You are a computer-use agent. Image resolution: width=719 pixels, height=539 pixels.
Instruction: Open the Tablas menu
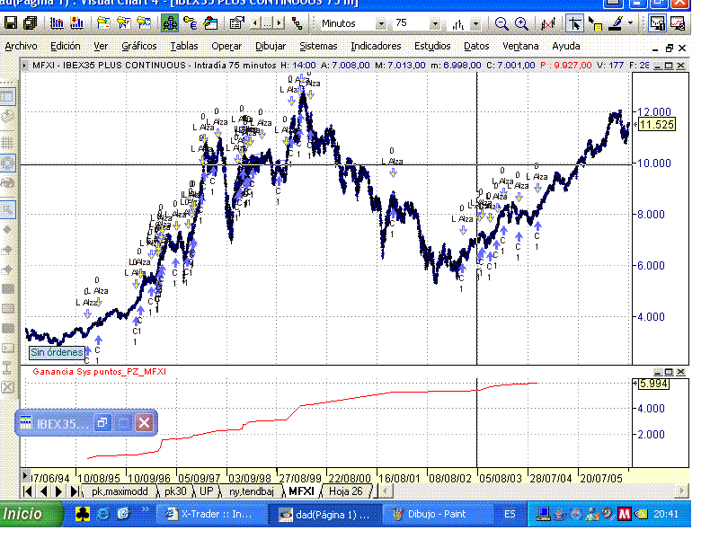click(x=184, y=47)
